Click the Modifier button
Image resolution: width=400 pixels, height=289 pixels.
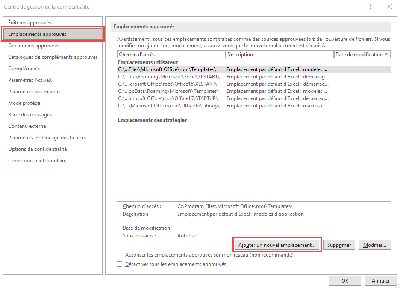pos(375,245)
